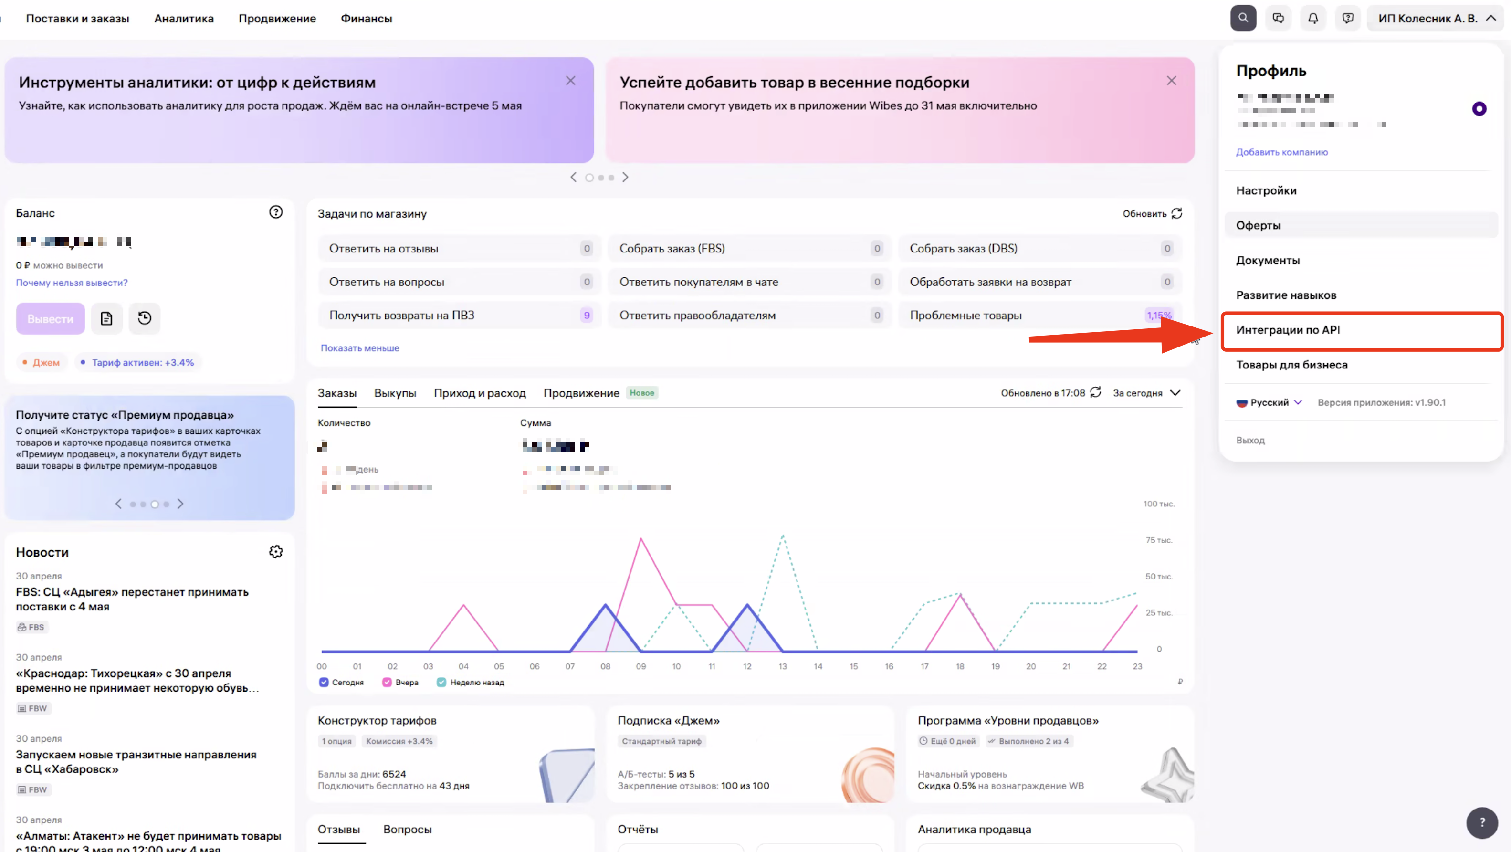This screenshot has width=1511, height=852.
Task: Toggle Неделю назад series checkbox
Action: 441,683
